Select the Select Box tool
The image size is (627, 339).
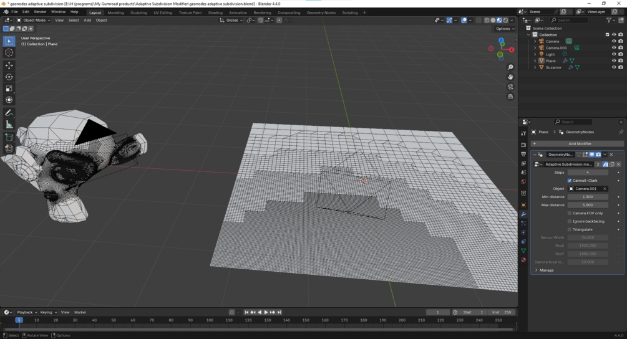click(9, 41)
